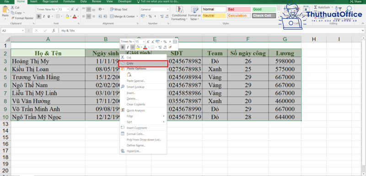Image resolution: width=366 pixels, height=176 pixels.
Task: Increase font size in ribbon
Action: click(x=72, y=10)
